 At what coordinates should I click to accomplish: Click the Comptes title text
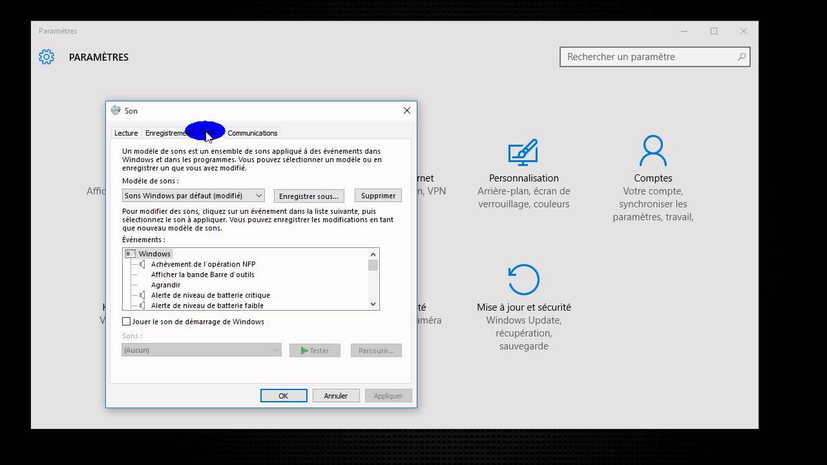coord(653,178)
